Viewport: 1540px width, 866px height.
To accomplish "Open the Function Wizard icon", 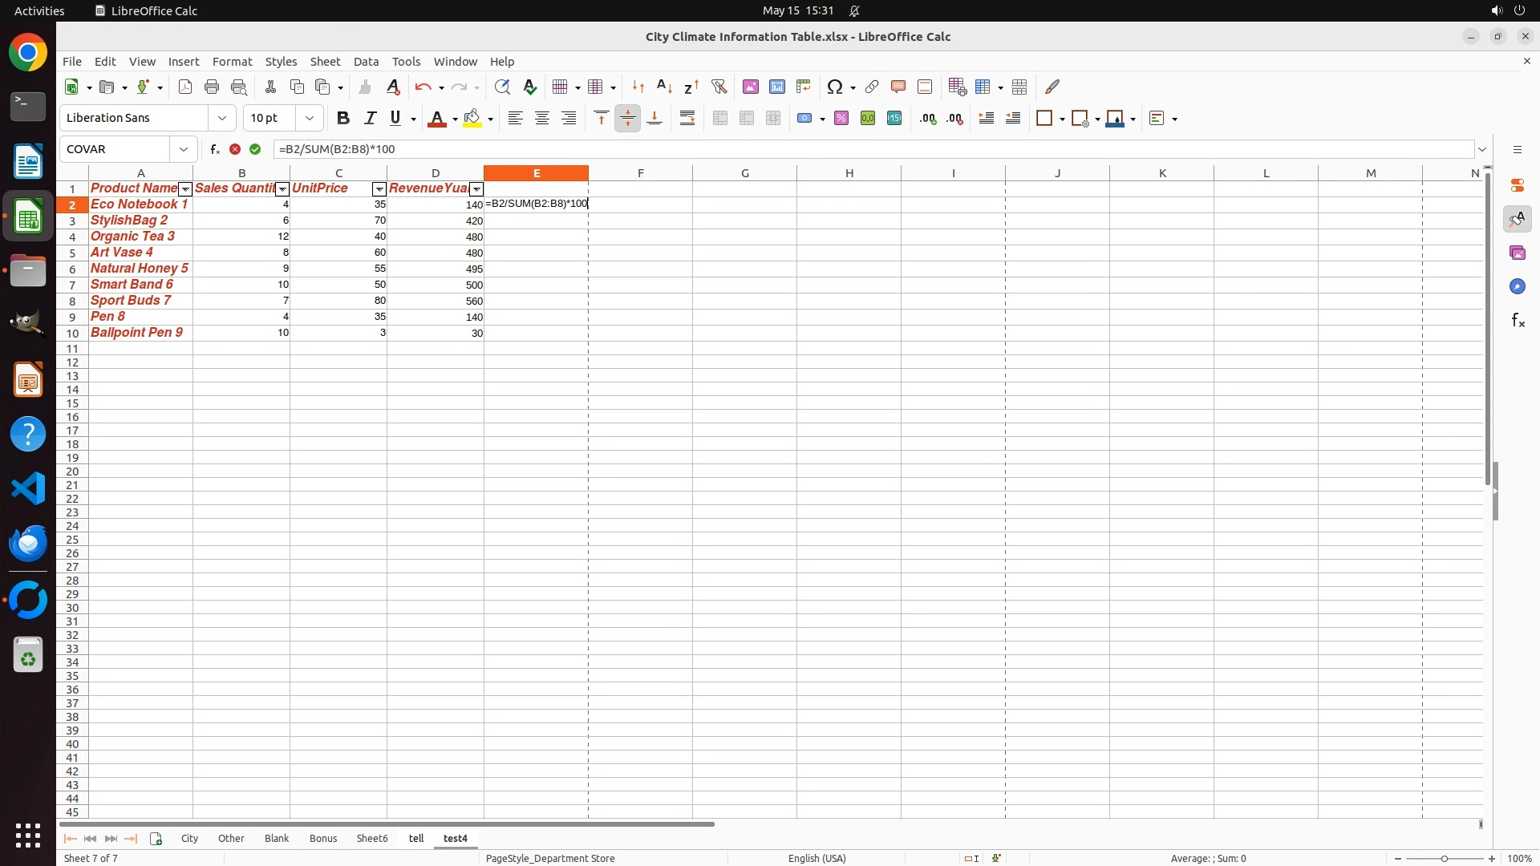I will [215, 149].
